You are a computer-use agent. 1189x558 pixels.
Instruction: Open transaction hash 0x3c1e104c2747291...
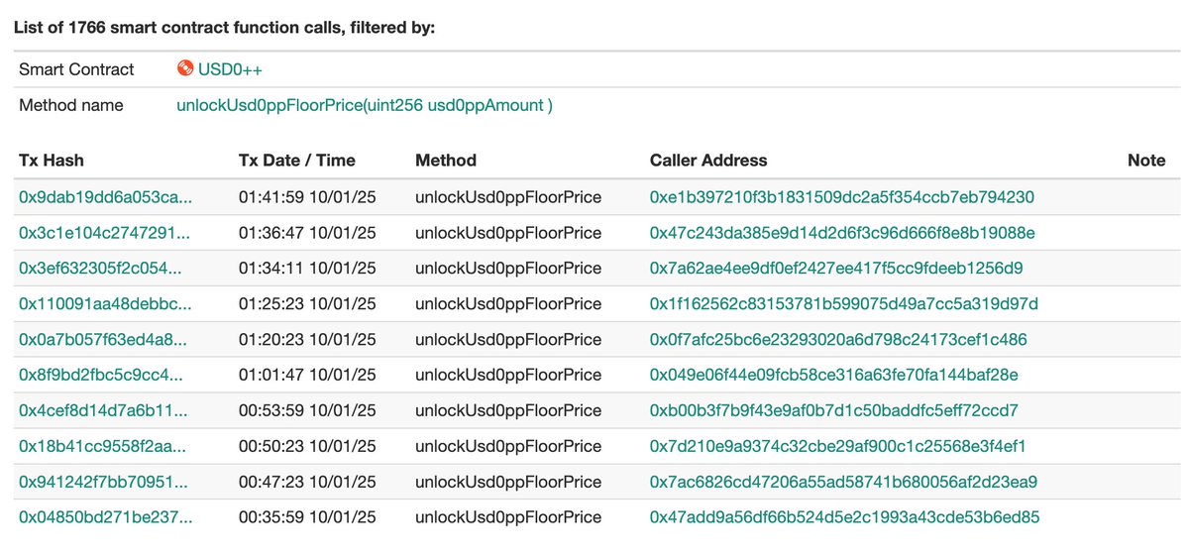coord(106,233)
